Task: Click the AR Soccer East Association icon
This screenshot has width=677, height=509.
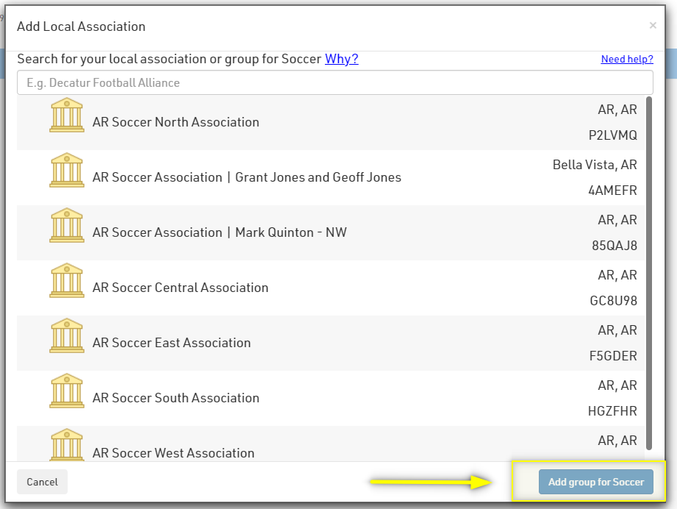Action: pos(66,336)
